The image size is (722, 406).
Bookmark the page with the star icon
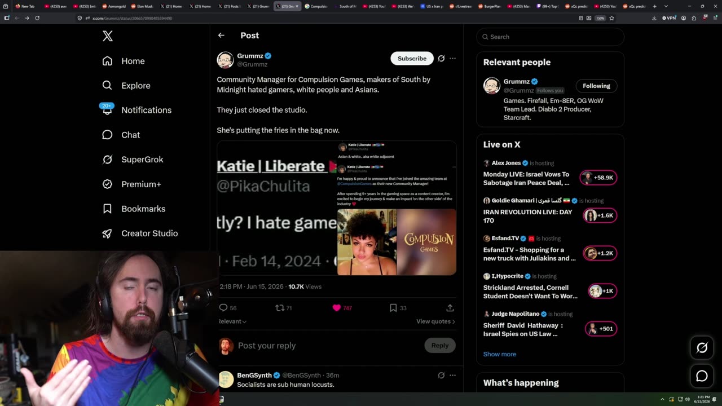(611, 18)
